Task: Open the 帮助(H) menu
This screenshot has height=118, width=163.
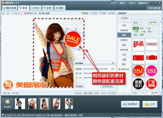Action: pos(132,3)
